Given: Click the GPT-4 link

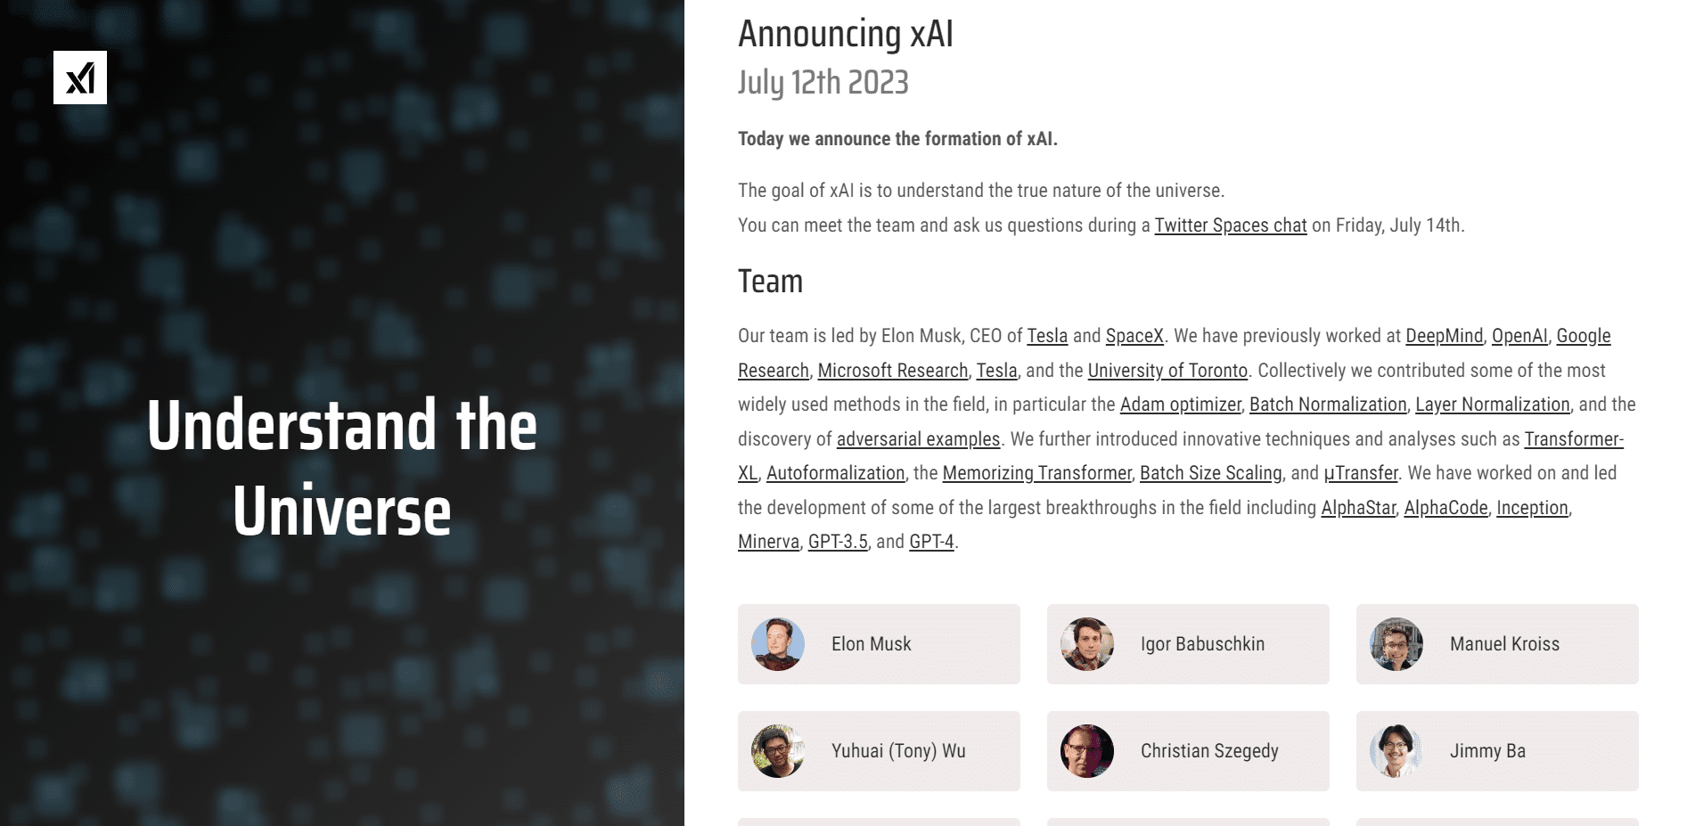Looking at the screenshot, I should (x=931, y=542).
